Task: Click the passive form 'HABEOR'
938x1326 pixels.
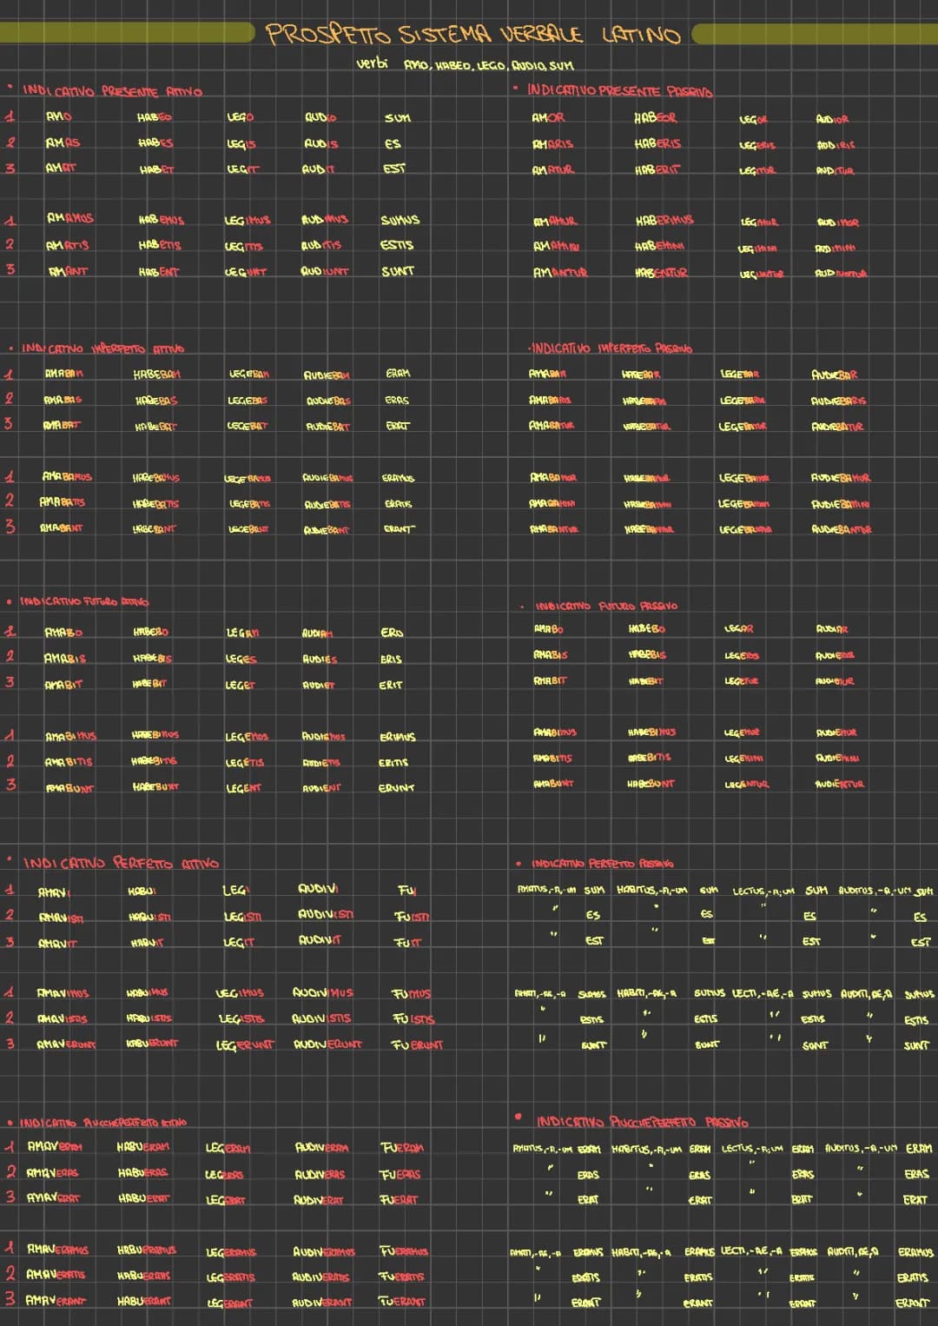Action: pos(657,117)
